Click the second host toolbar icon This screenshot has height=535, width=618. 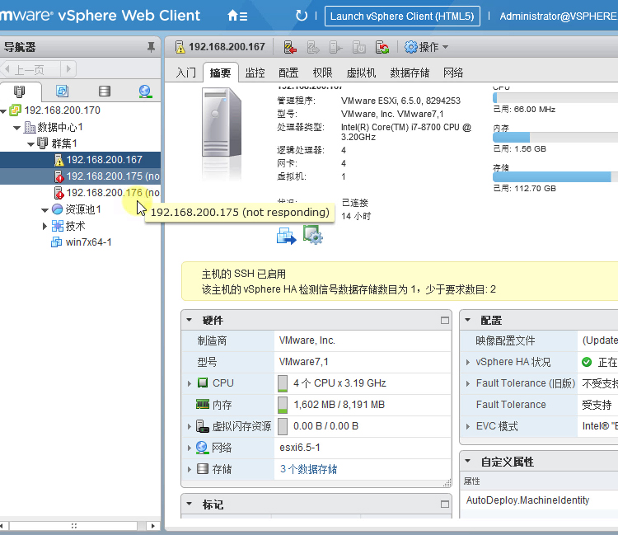[x=313, y=47]
